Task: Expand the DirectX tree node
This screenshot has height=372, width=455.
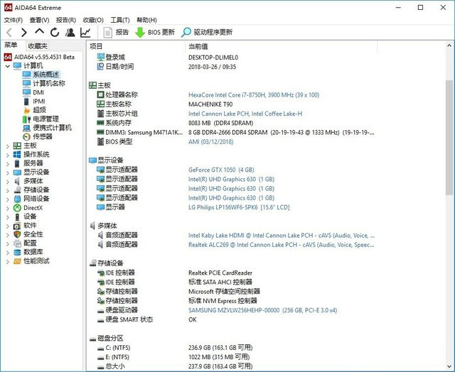Action: [x=8, y=208]
